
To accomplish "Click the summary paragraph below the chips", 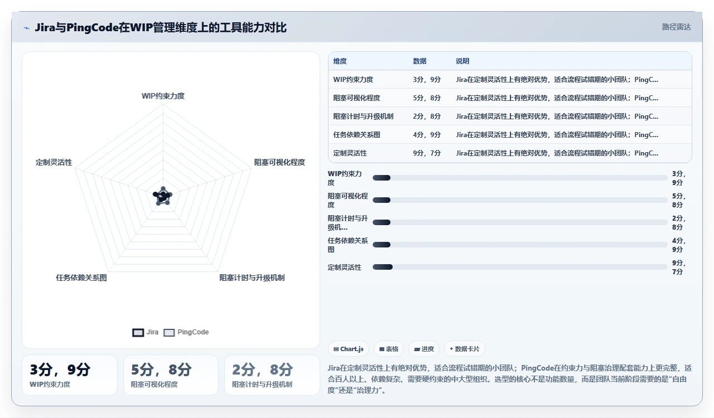I will [x=510, y=379].
